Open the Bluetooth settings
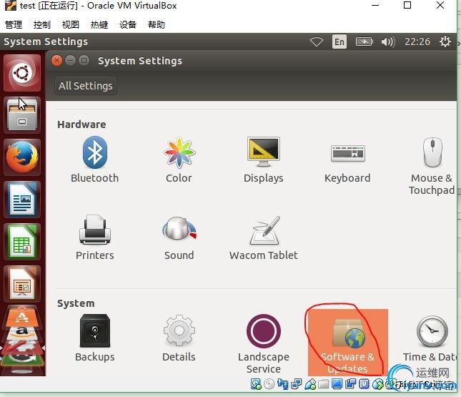The height and width of the screenshot is (397, 461). point(94,160)
